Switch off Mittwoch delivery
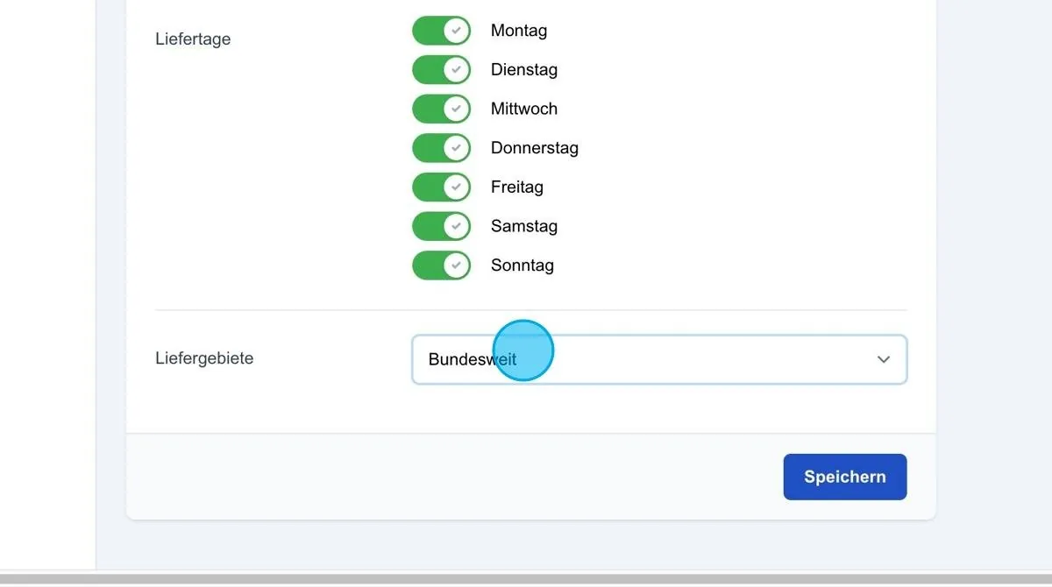The width and height of the screenshot is (1052, 587). click(441, 109)
